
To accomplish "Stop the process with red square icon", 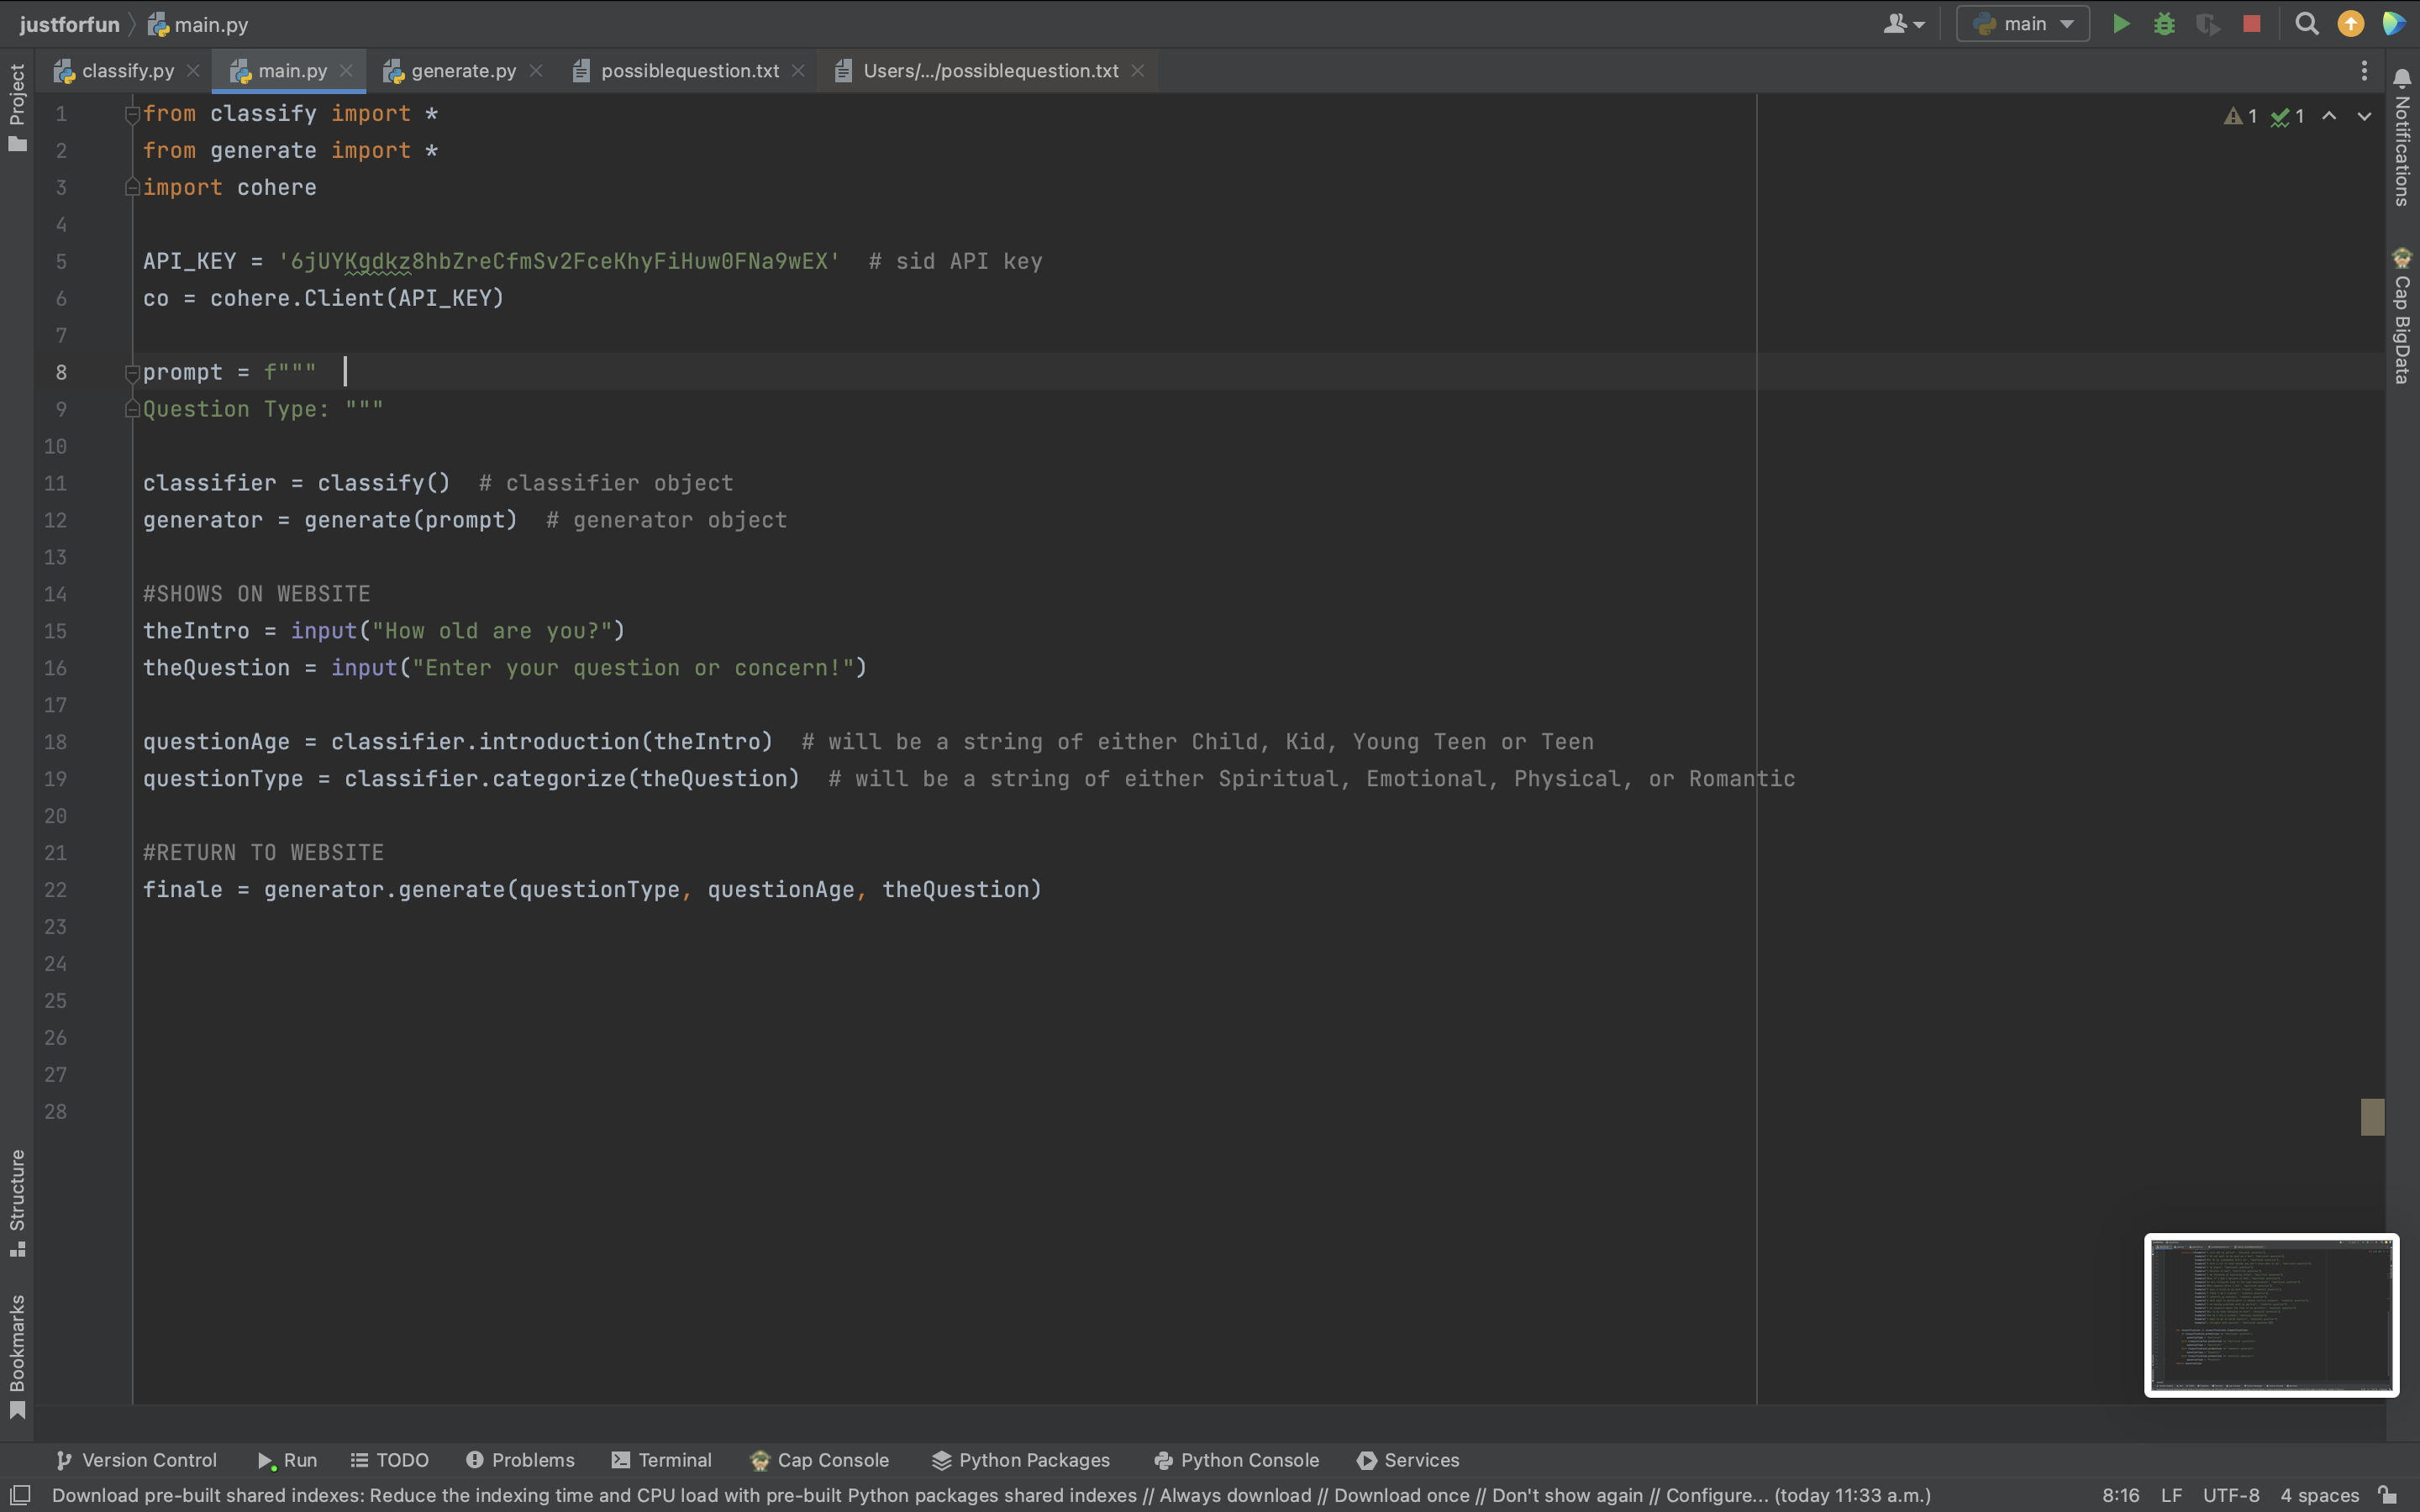I will click(2251, 24).
